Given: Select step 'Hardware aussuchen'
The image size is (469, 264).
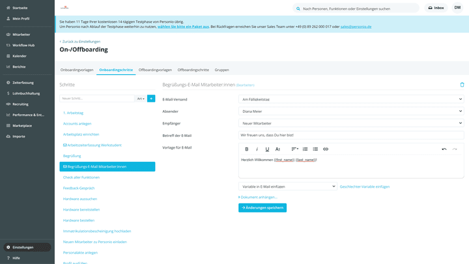Looking at the screenshot, I should (80, 199).
